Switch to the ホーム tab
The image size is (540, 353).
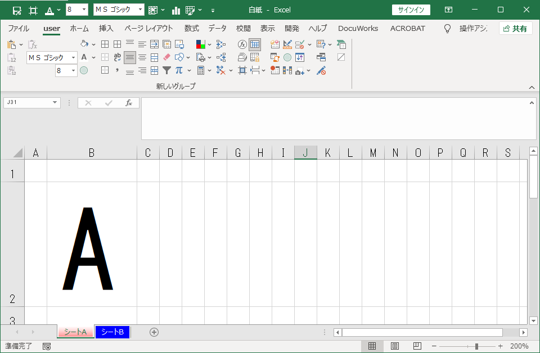pyautogui.click(x=79, y=28)
